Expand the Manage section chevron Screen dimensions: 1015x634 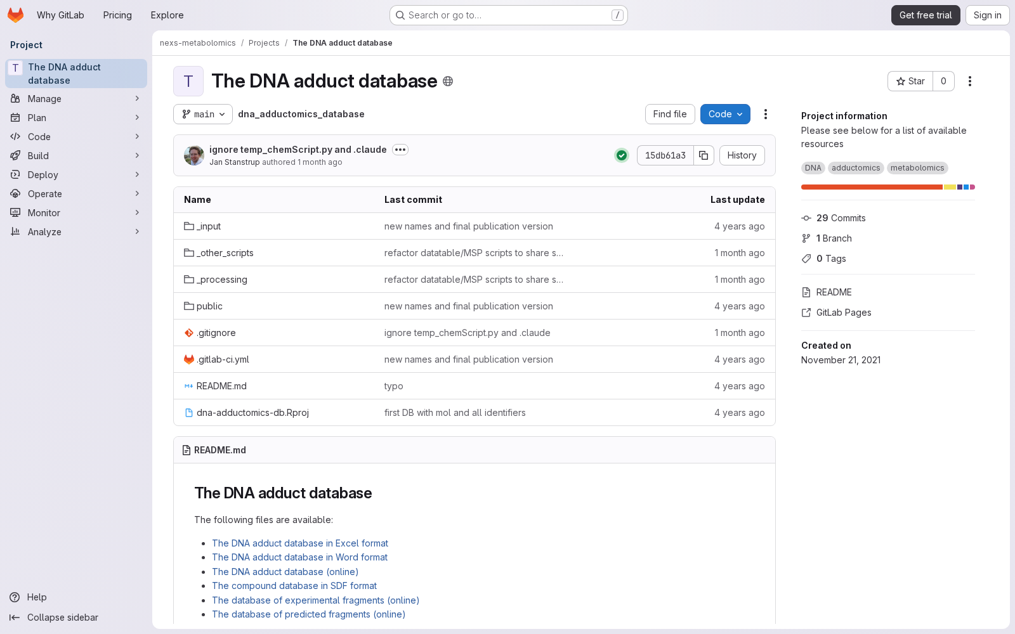point(137,99)
